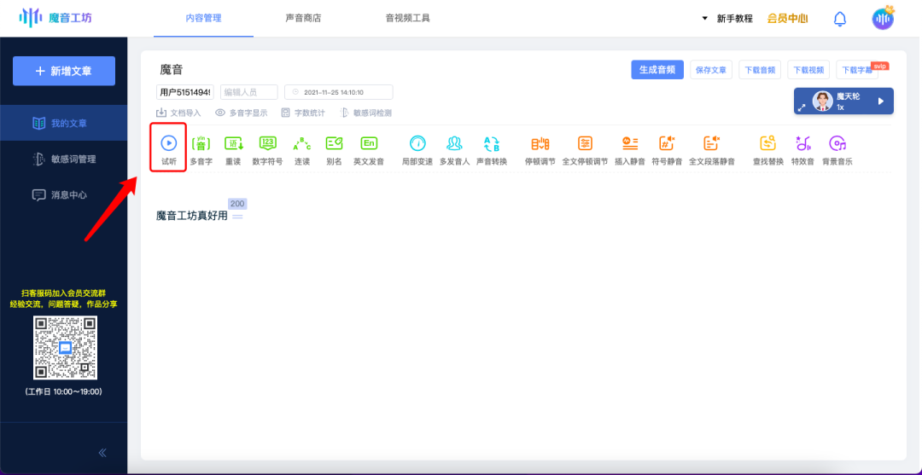The width and height of the screenshot is (922, 475).
Task: Open the notification bell
Action: [x=840, y=19]
